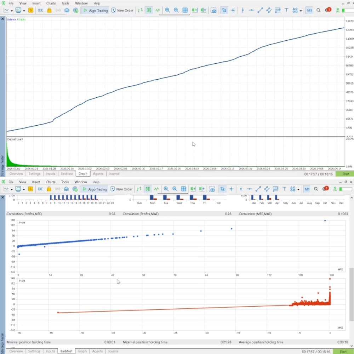Select the vertical line tool in top window

[x=243, y=10]
